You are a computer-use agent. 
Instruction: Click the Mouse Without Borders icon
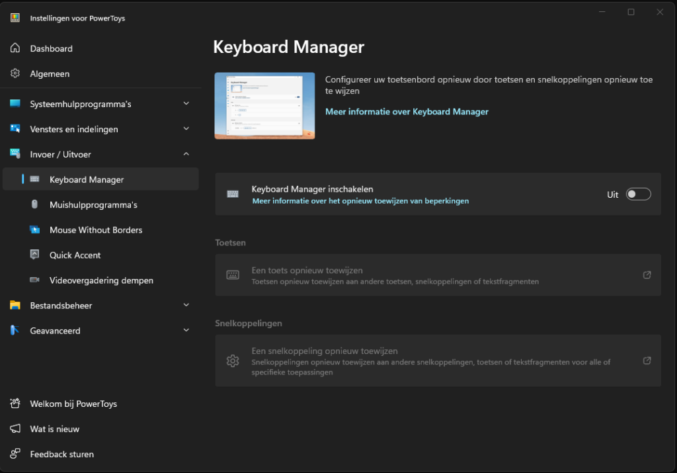[x=34, y=230]
